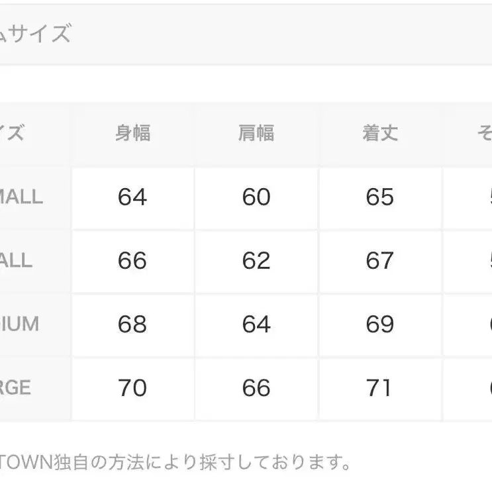Select the 身幅 value 70

[x=132, y=388]
